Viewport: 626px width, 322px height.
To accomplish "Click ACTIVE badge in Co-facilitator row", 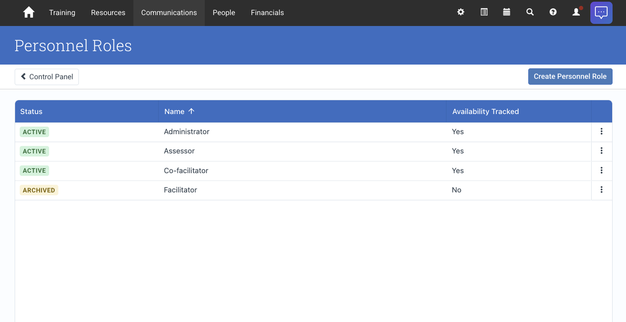I will [x=34, y=171].
